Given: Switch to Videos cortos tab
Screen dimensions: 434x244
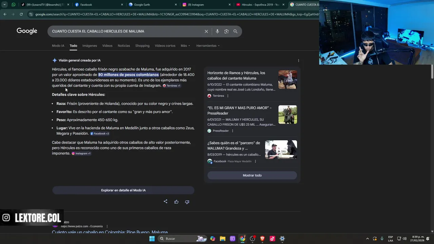Looking at the screenshot, I should point(165,46).
